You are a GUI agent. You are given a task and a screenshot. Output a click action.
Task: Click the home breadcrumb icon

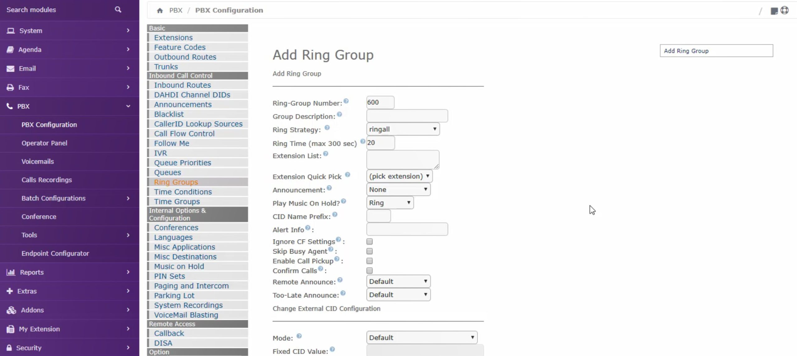pyautogui.click(x=160, y=11)
